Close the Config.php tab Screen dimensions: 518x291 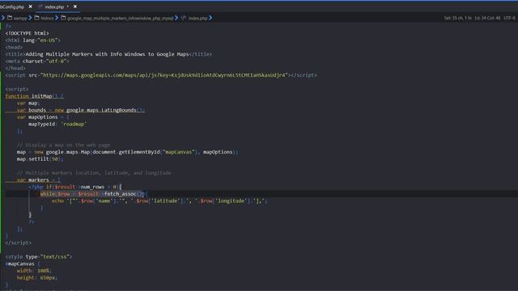click(31, 6)
